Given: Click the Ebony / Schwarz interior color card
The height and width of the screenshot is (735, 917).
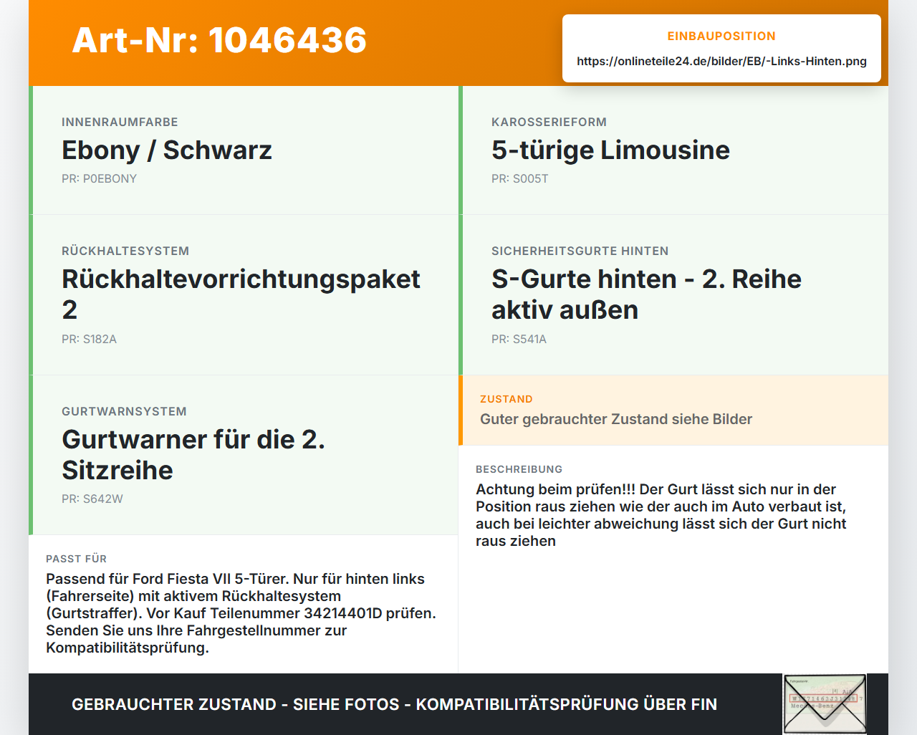Looking at the screenshot, I should coord(244,150).
